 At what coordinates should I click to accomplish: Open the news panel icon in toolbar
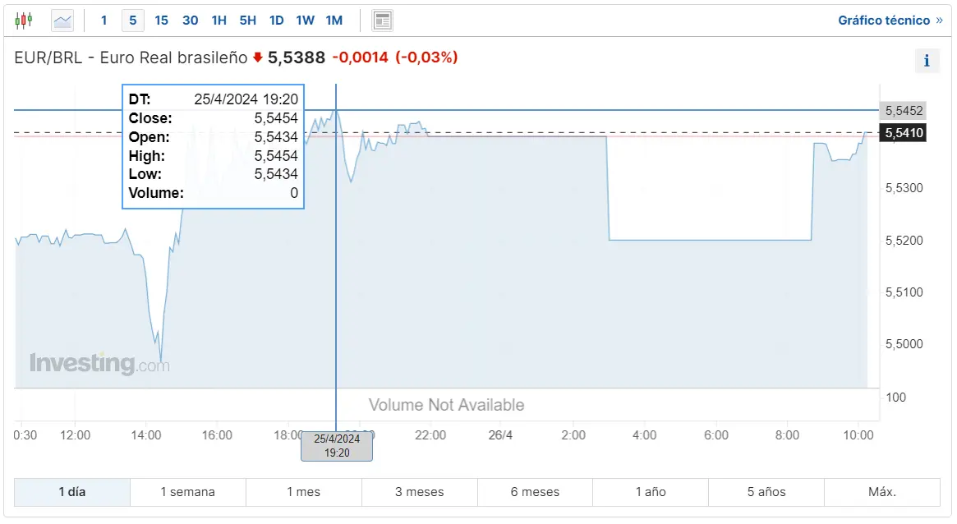382,21
